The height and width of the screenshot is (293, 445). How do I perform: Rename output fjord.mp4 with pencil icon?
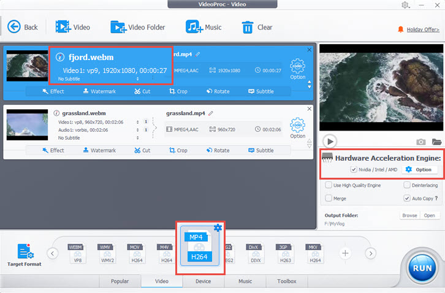point(198,54)
